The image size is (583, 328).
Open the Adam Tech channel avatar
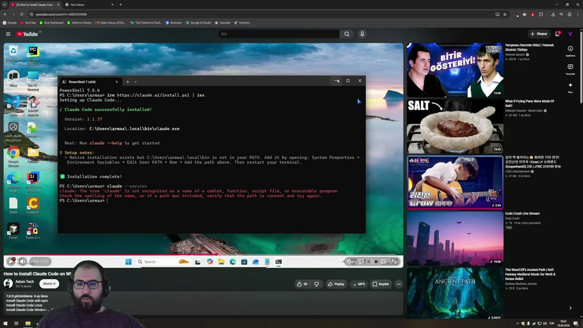point(8,283)
